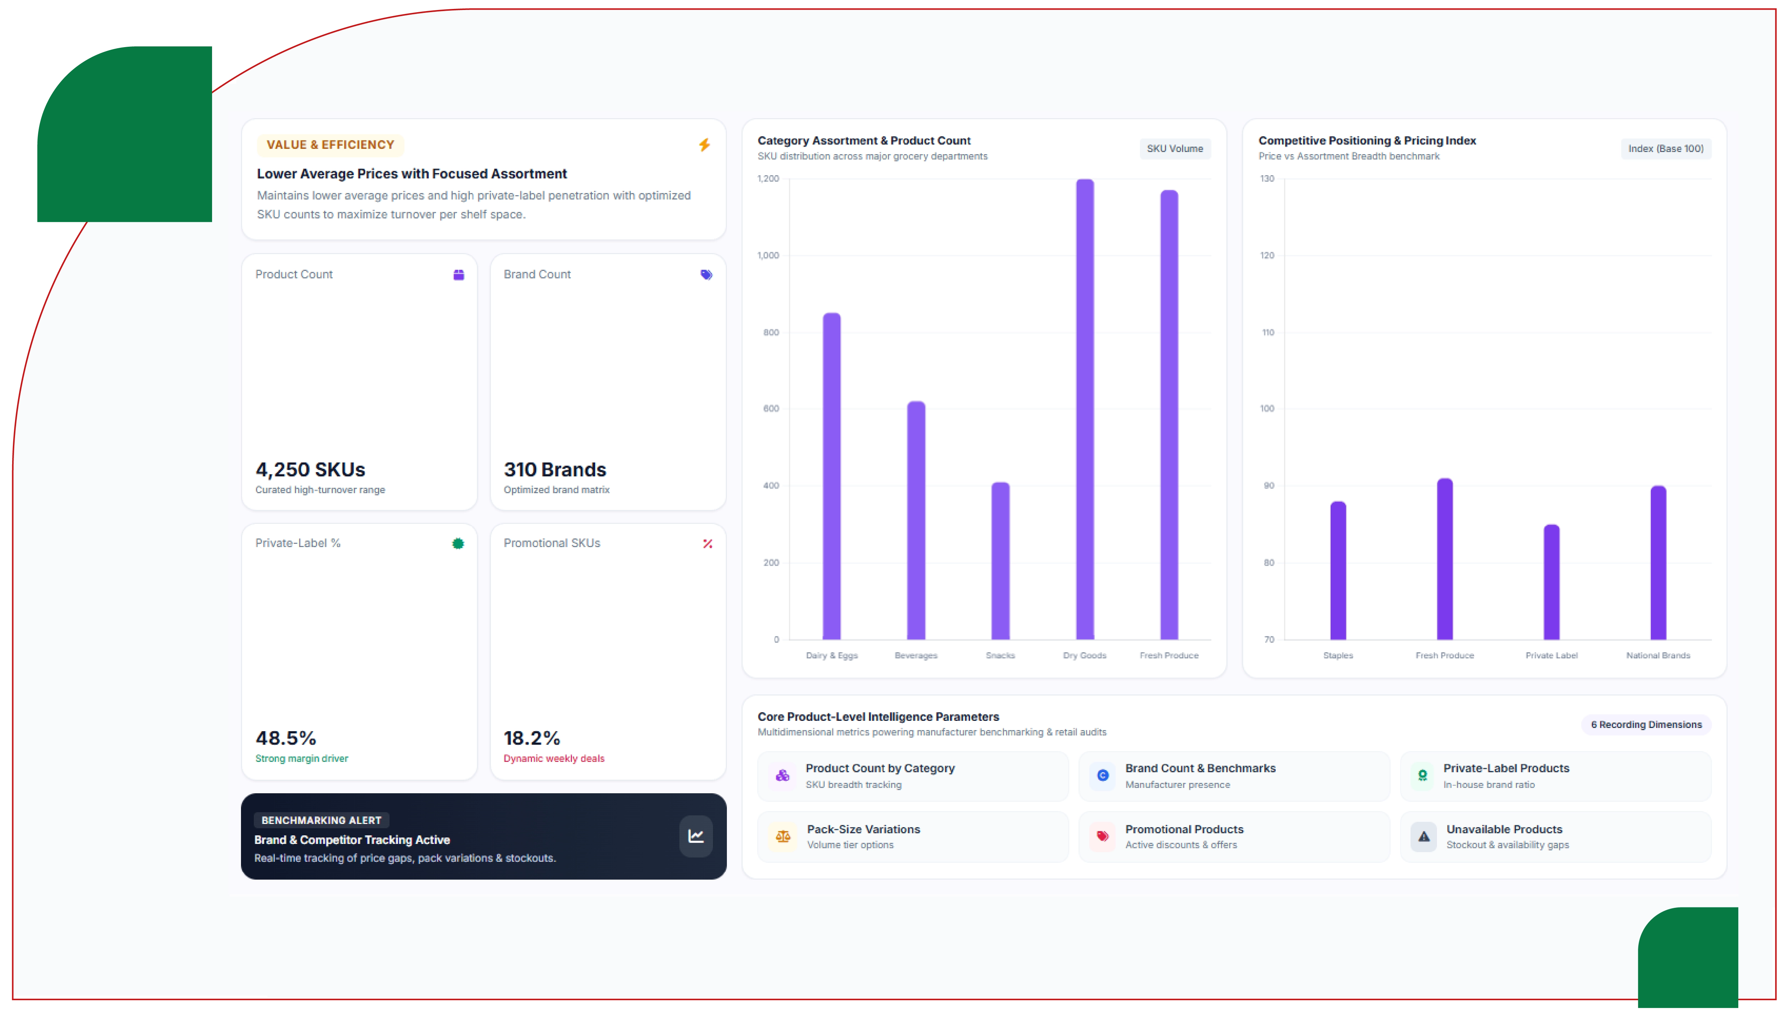Select the Private Label bar in pricing index chart
Screen dimensions: 1789x1017
pyautogui.click(x=1551, y=582)
